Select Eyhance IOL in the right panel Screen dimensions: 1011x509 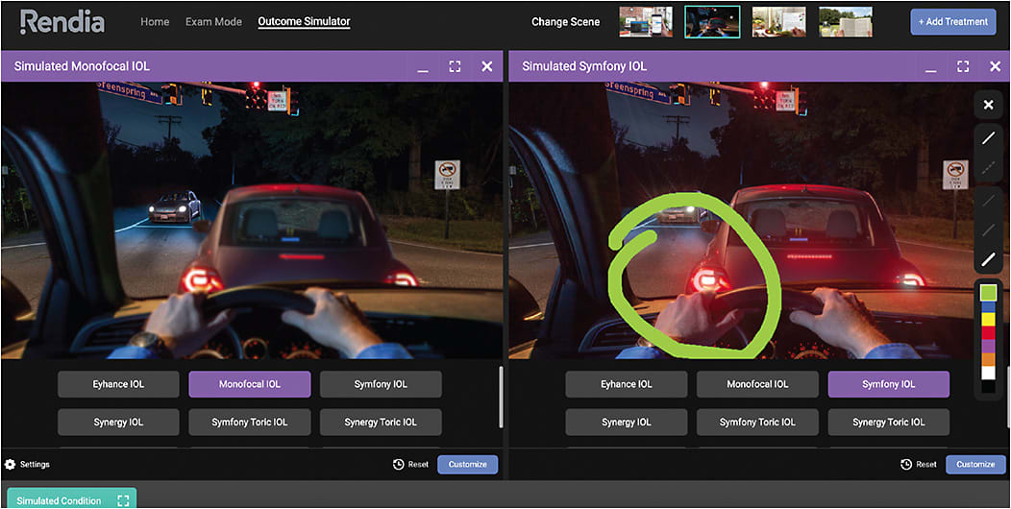click(x=627, y=384)
